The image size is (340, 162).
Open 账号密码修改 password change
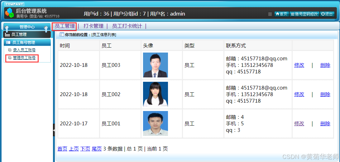(304, 14)
